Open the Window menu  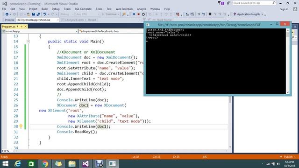(x=155, y=9)
